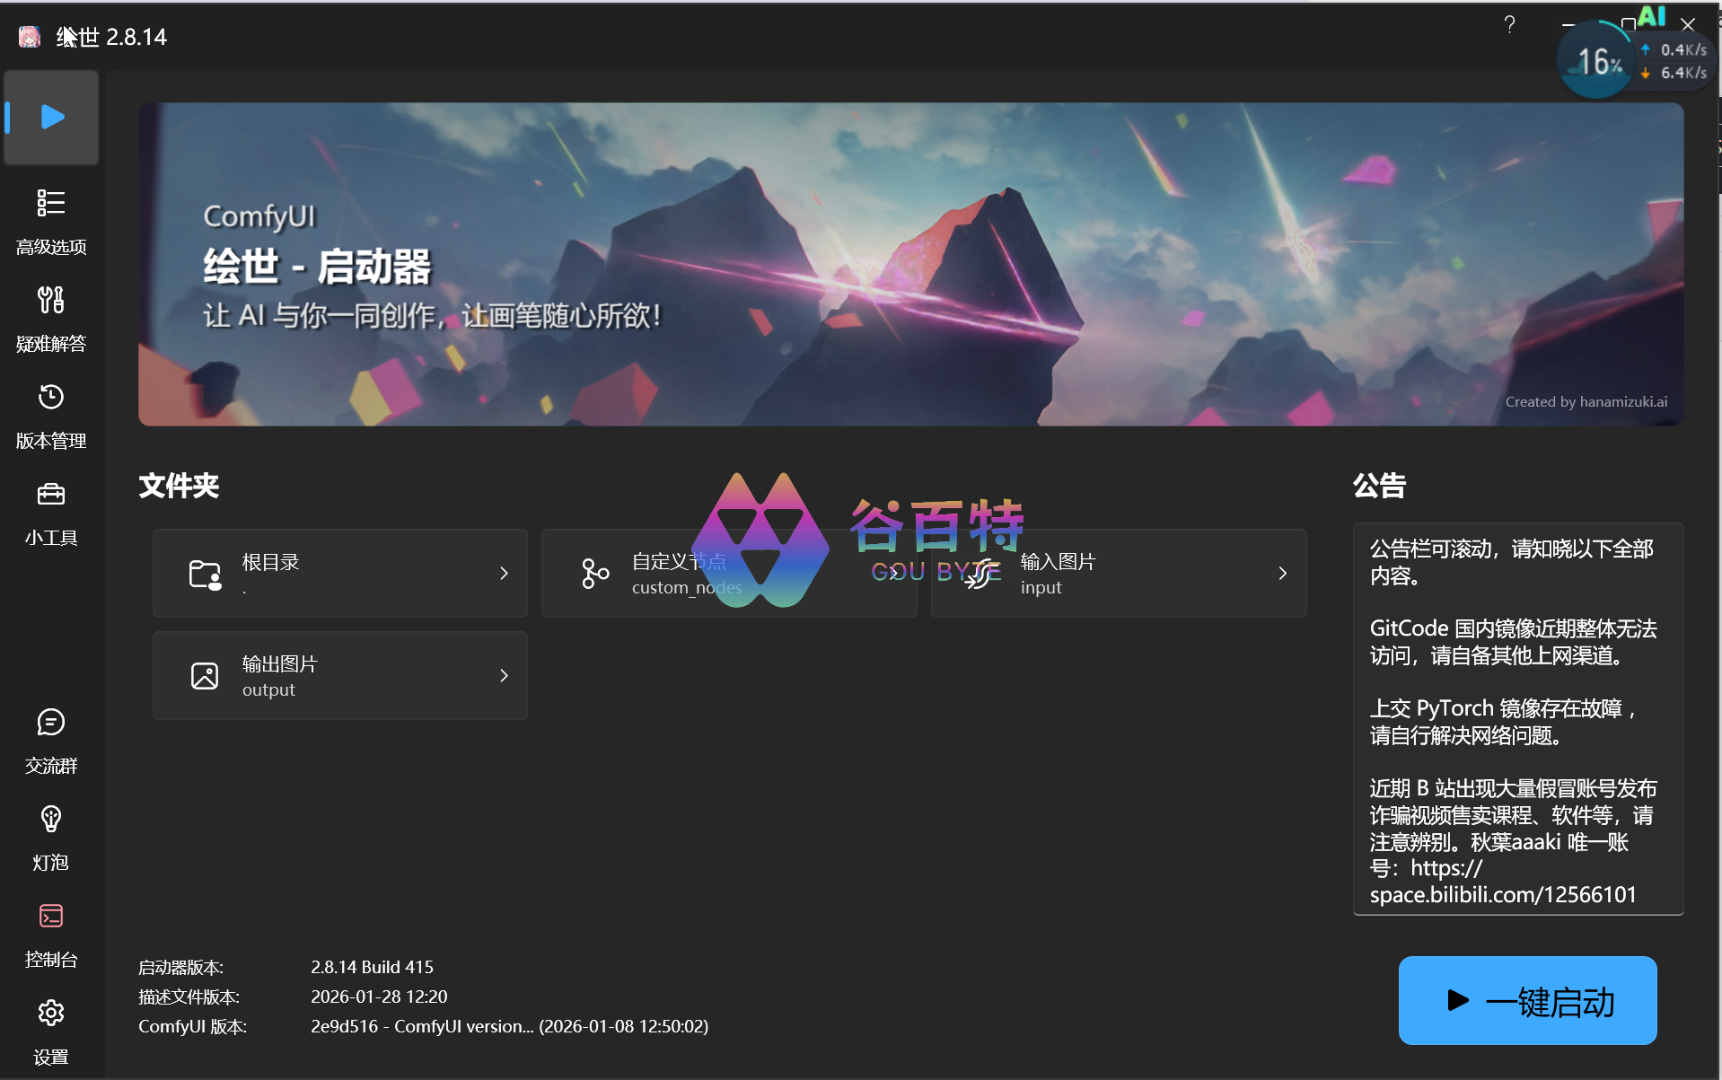This screenshot has height=1080, width=1722.
Task: Open the 设置 settings page
Action: point(51,1031)
